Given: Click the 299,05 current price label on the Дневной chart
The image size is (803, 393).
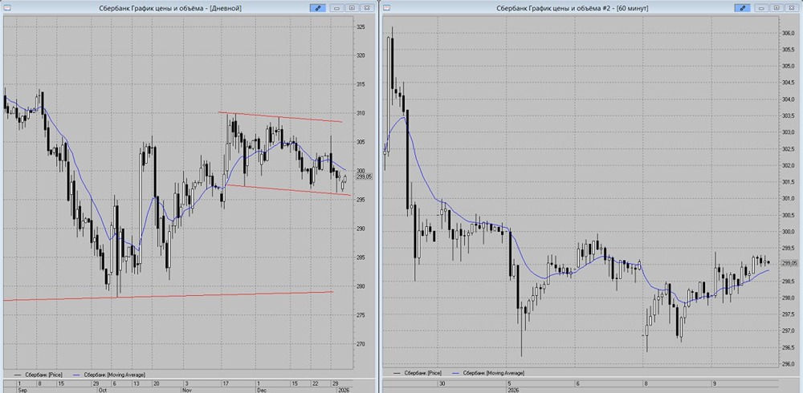Looking at the screenshot, I should point(365,176).
